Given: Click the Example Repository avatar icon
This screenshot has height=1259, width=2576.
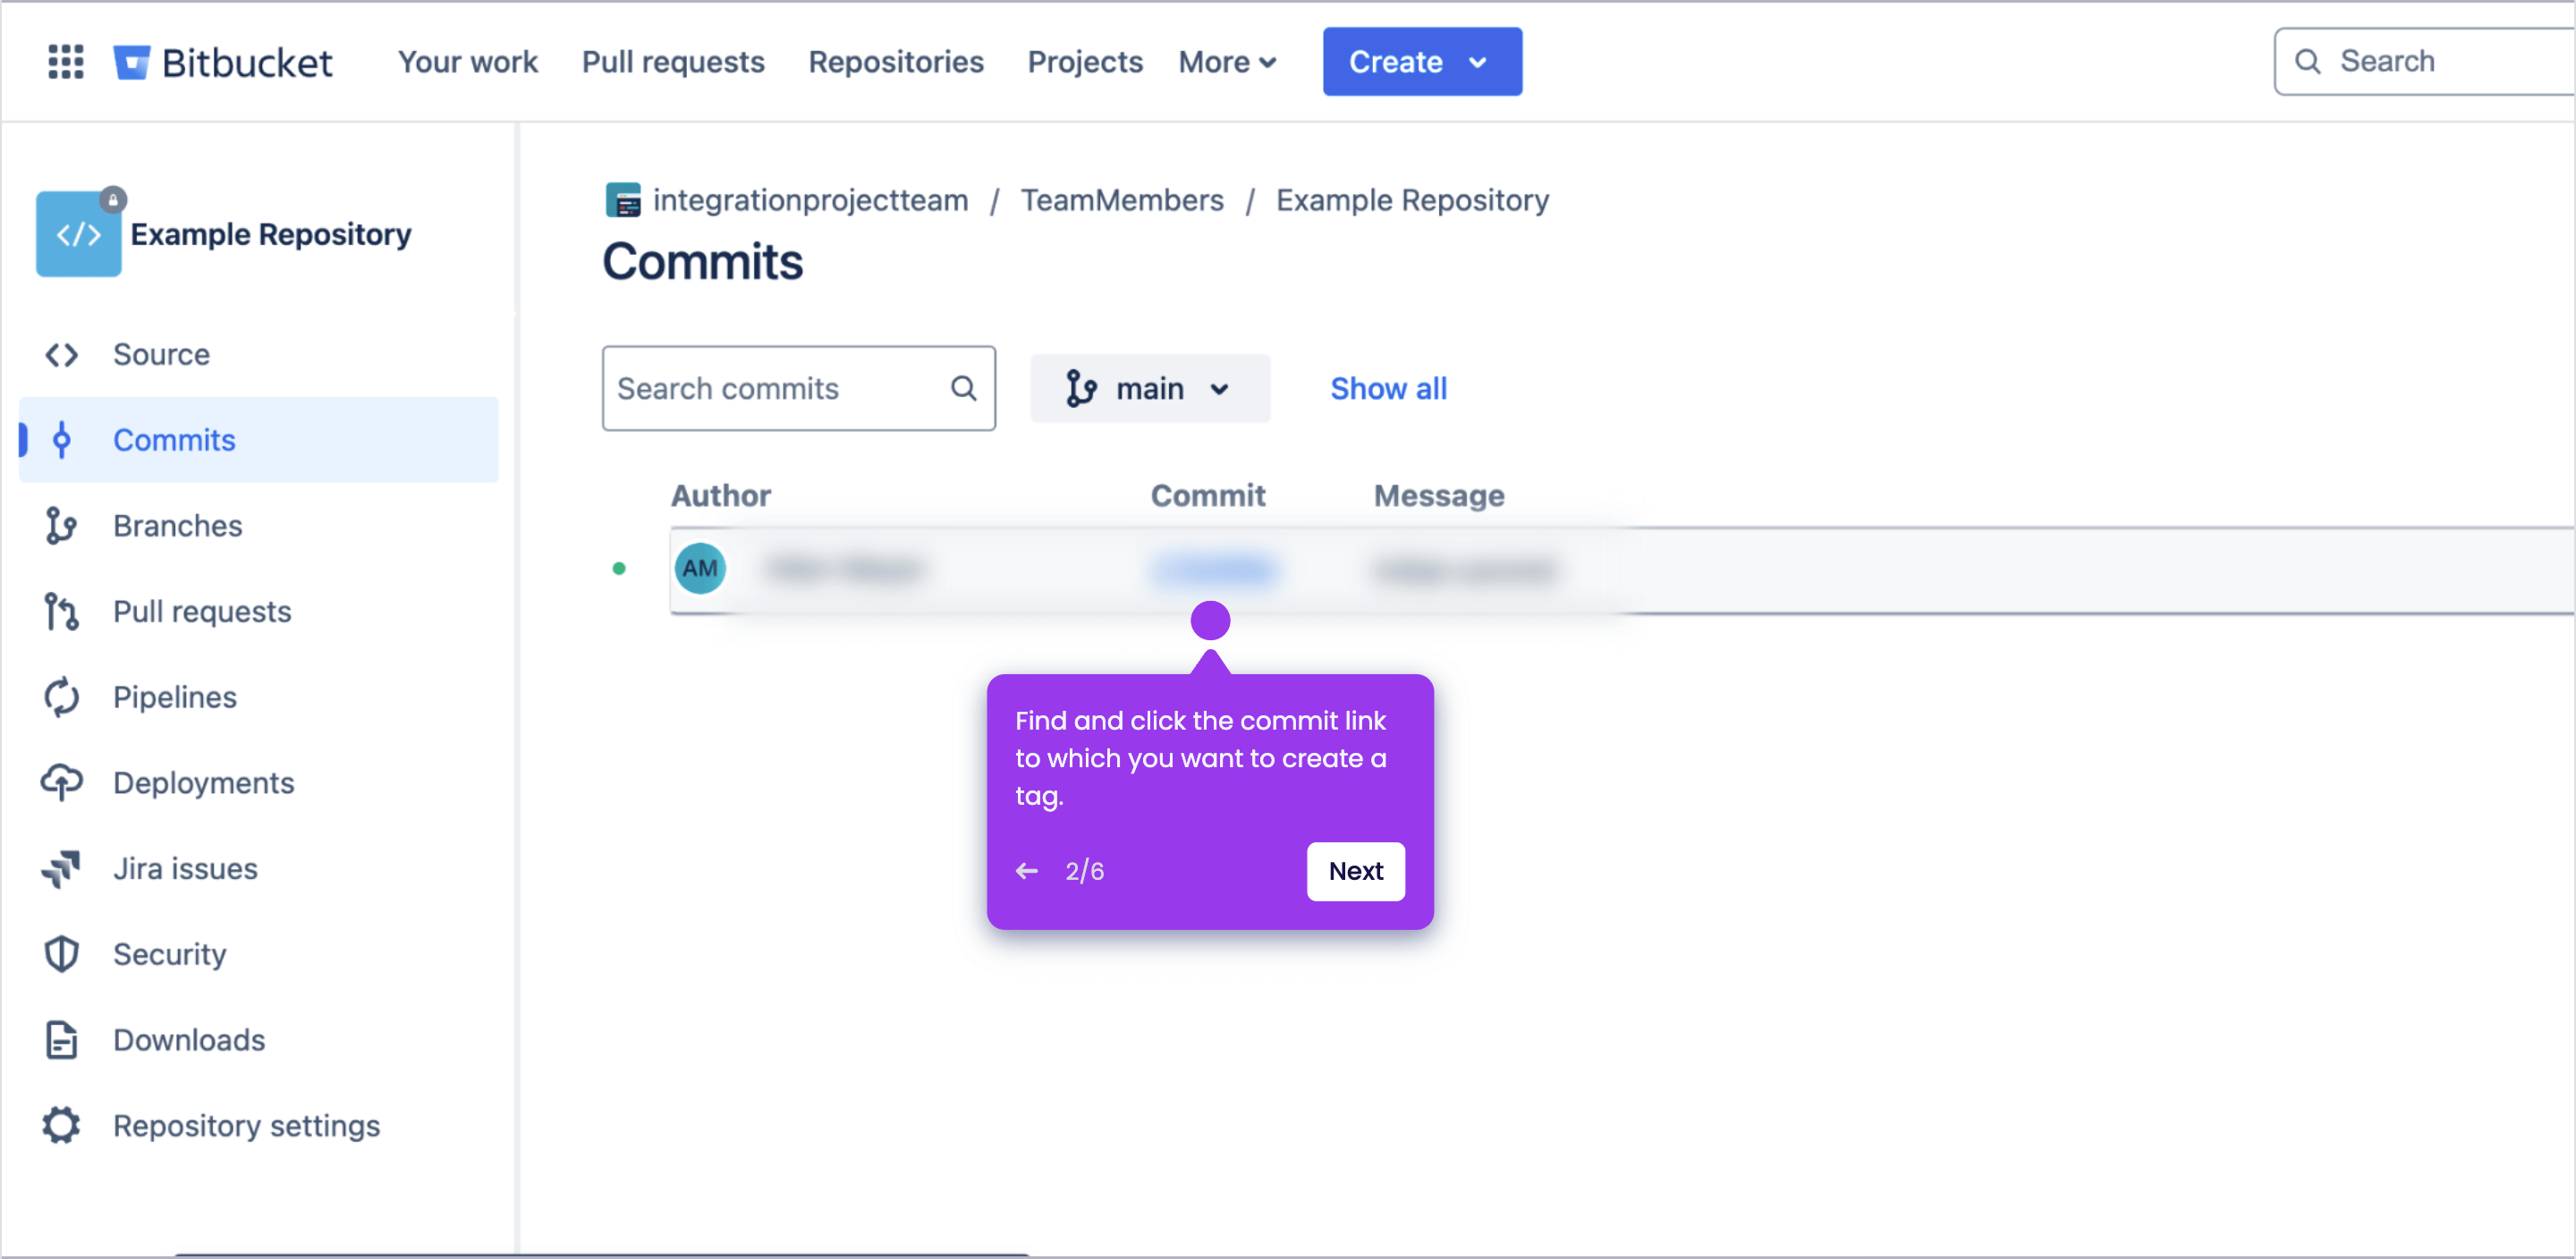Looking at the screenshot, I should click(x=79, y=234).
